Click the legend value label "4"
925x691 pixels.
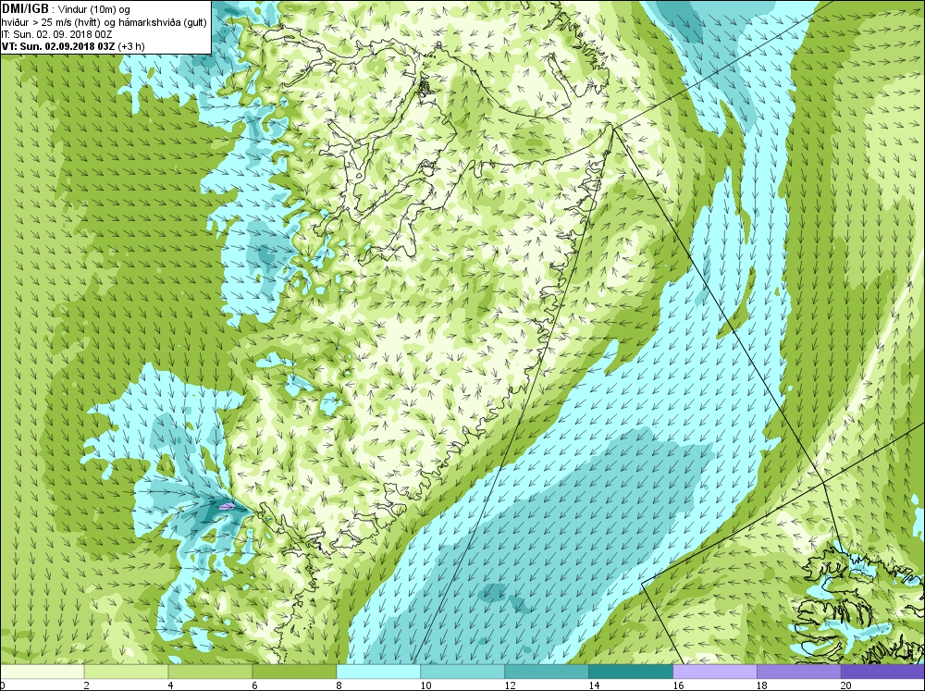click(x=170, y=685)
